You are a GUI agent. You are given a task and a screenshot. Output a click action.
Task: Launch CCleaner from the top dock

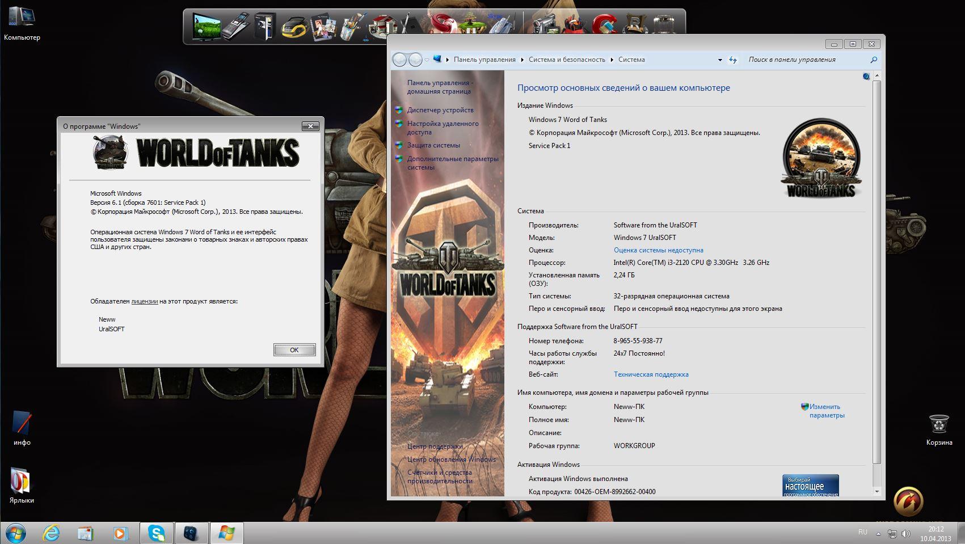[x=604, y=26]
